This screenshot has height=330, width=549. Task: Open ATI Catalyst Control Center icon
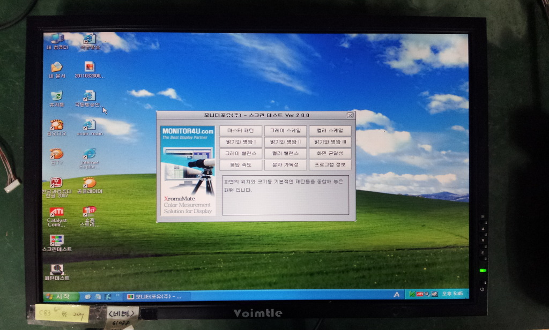point(57,216)
